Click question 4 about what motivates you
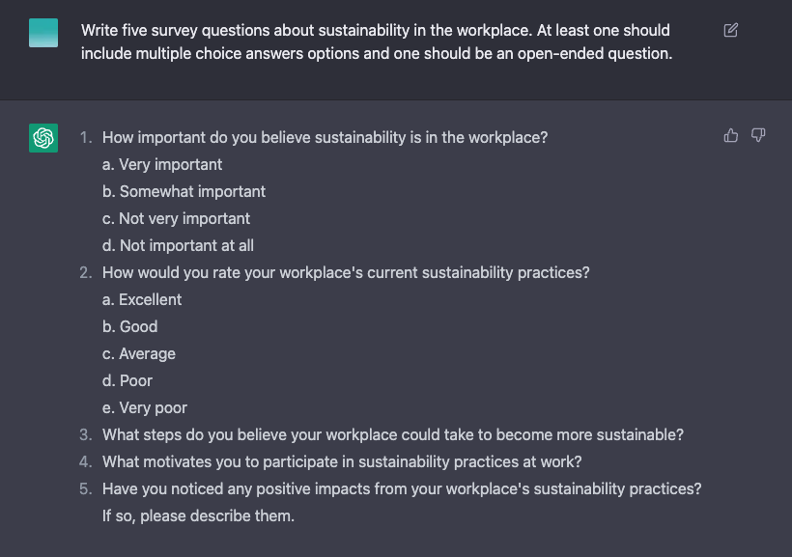This screenshot has width=792, height=557. click(342, 462)
